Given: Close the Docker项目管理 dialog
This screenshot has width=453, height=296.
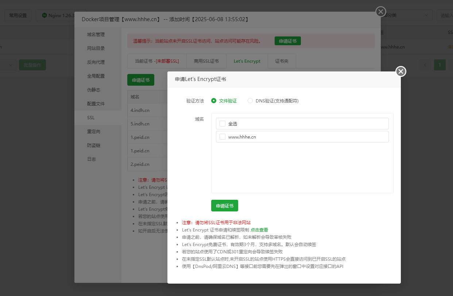Looking at the screenshot, I should 381,12.
